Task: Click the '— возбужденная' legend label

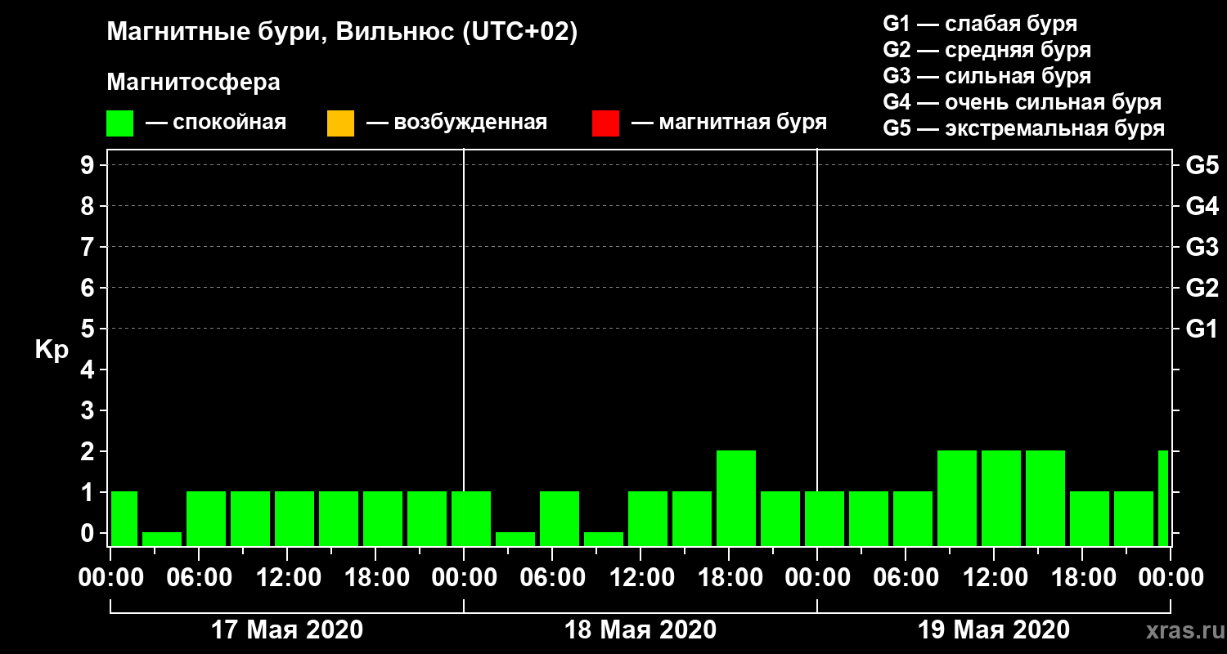Action: pos(456,123)
